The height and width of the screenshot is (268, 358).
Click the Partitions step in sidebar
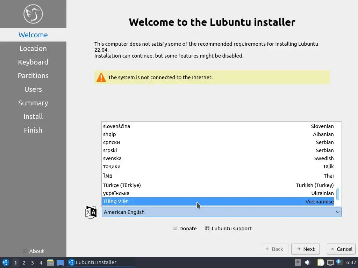click(x=33, y=76)
